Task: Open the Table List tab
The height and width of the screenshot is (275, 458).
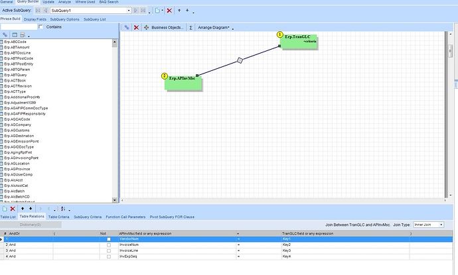Action: click(8, 217)
